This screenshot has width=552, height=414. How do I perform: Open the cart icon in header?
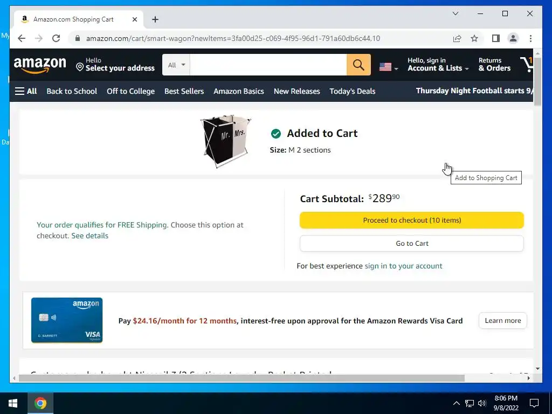point(527,65)
